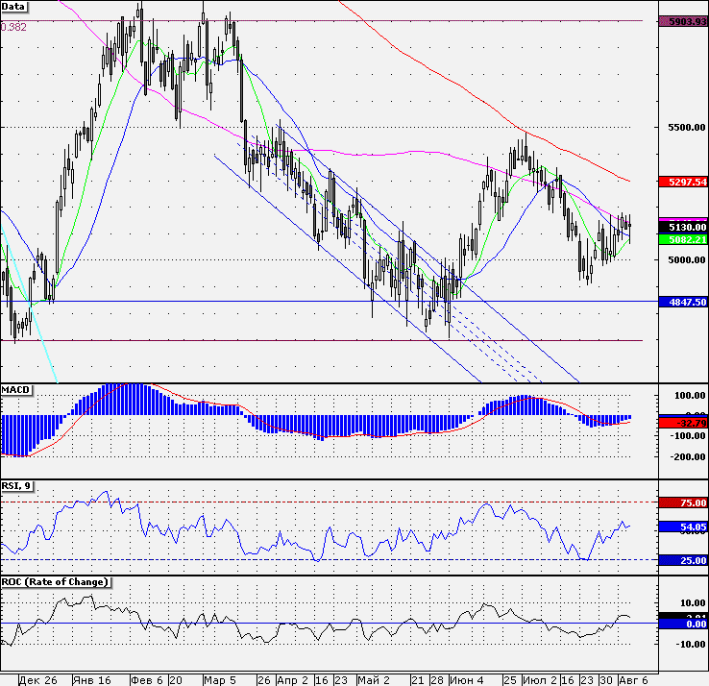This screenshot has height=686, width=709.
Task: Select the 4847.50 support level tag
Action: (682, 301)
